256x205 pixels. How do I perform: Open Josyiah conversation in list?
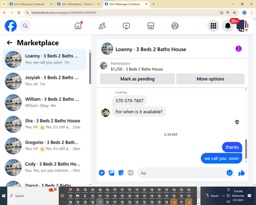pyautogui.click(x=44, y=81)
